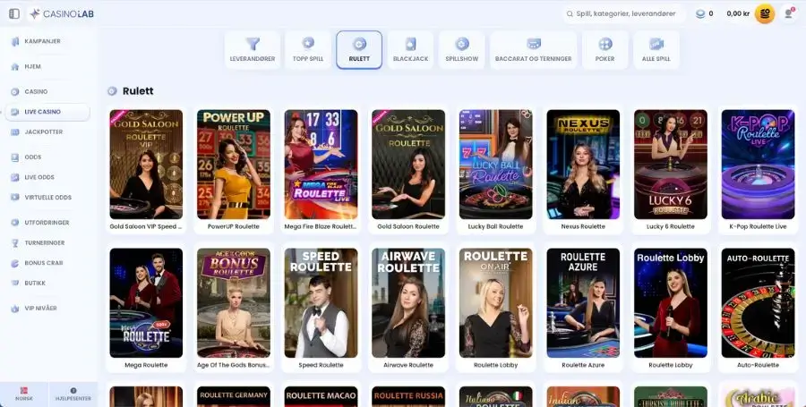Open the Auto-Roulette game thumbnail
This screenshot has width=806, height=407.
pos(758,303)
